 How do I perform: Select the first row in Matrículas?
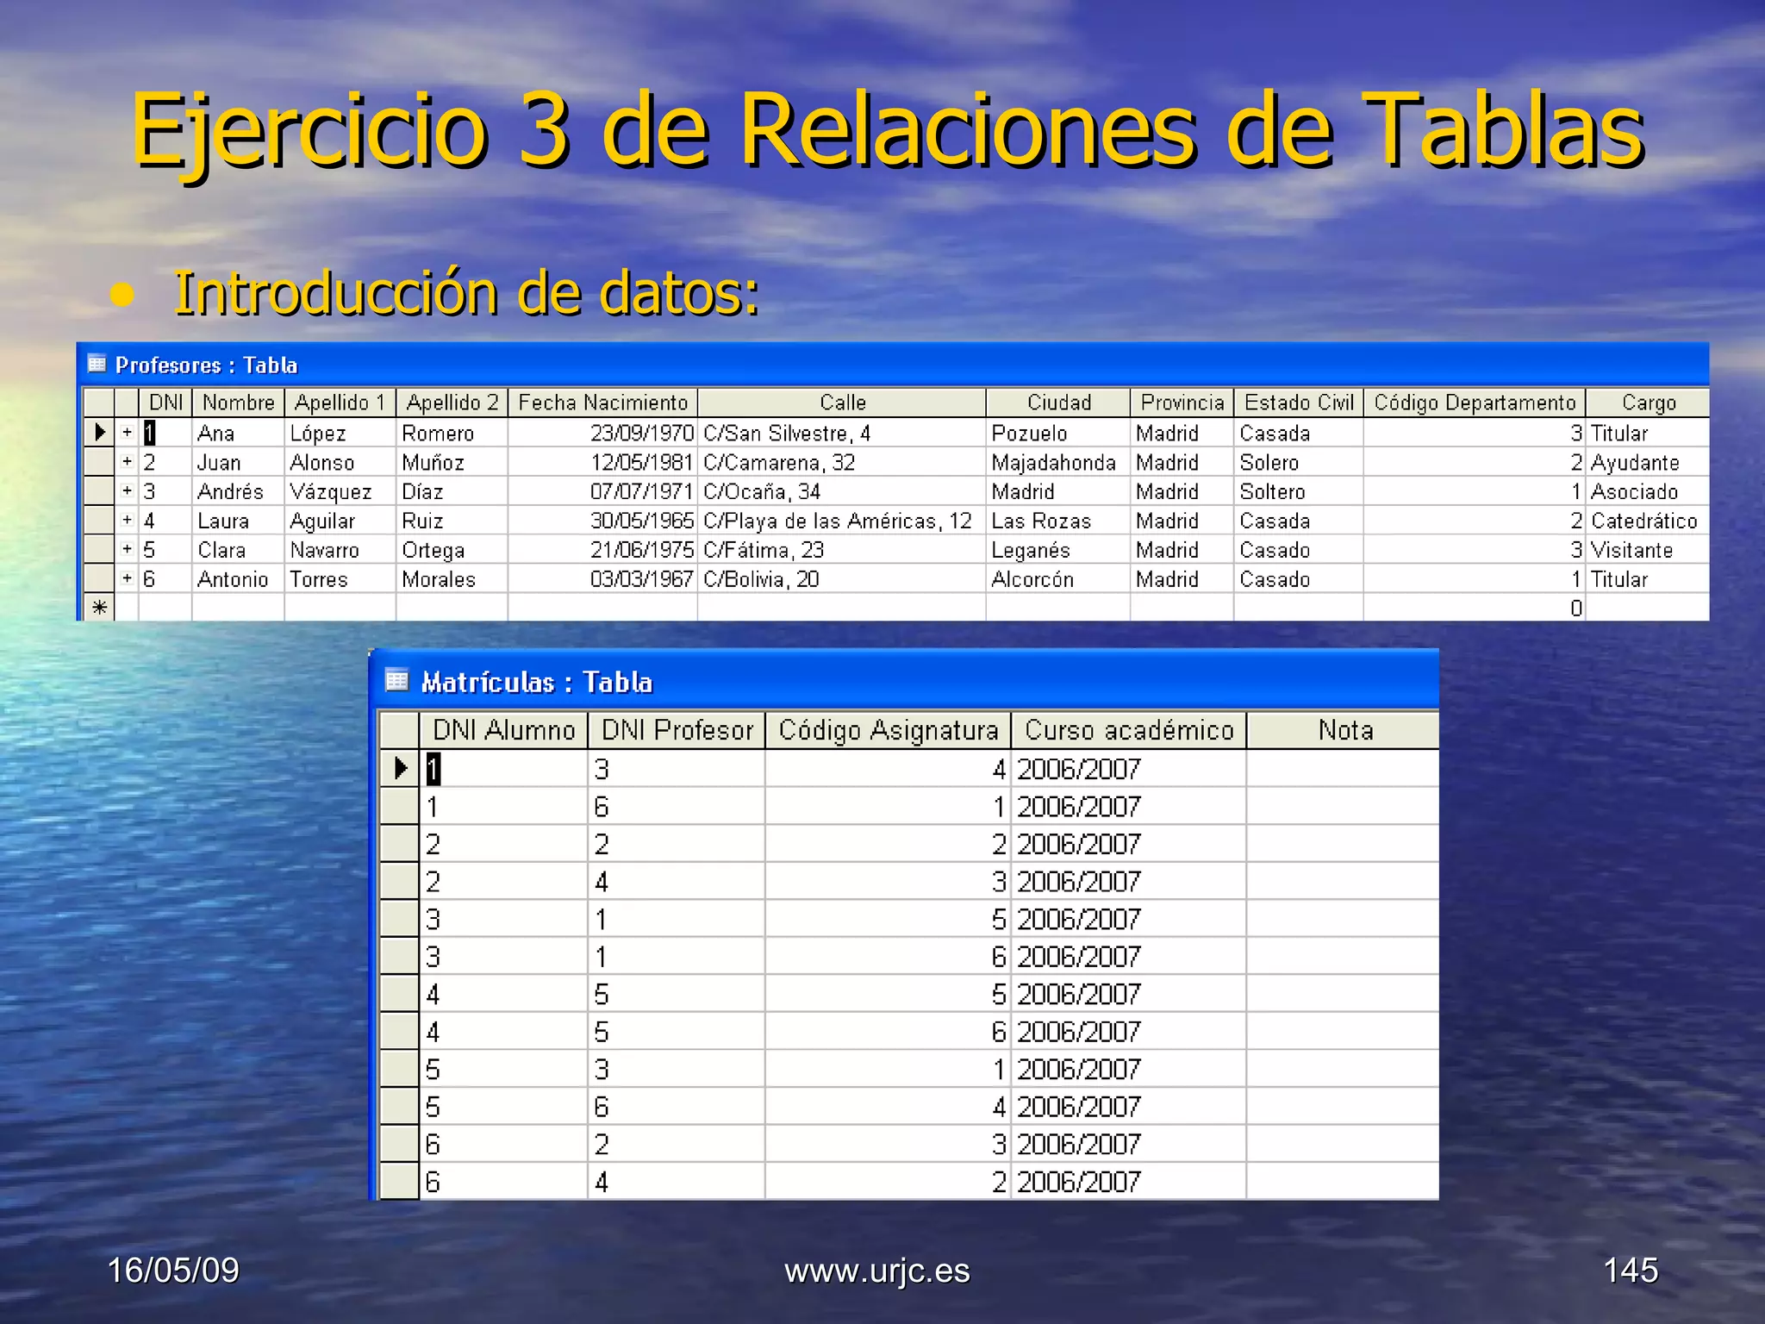(x=400, y=768)
